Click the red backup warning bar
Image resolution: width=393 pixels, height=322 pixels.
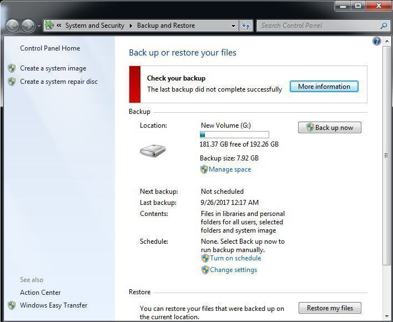click(135, 84)
